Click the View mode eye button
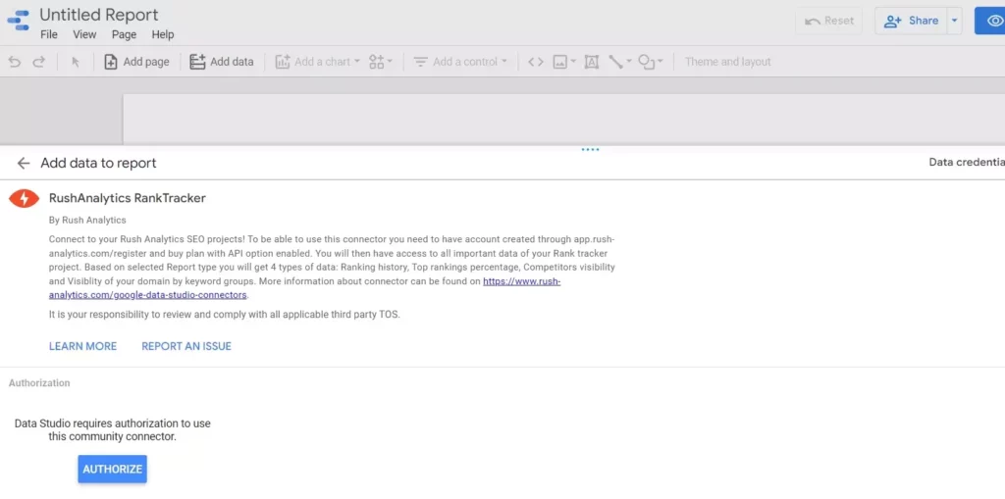This screenshot has width=1005, height=499. (x=989, y=21)
